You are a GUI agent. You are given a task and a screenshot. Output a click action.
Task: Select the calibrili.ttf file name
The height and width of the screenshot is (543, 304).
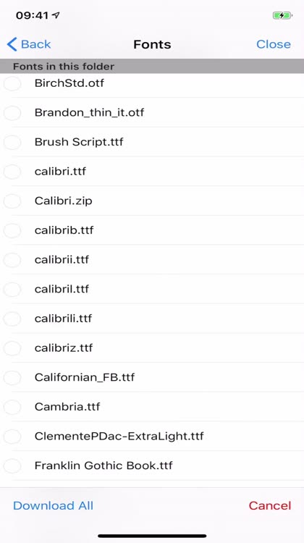coord(64,319)
